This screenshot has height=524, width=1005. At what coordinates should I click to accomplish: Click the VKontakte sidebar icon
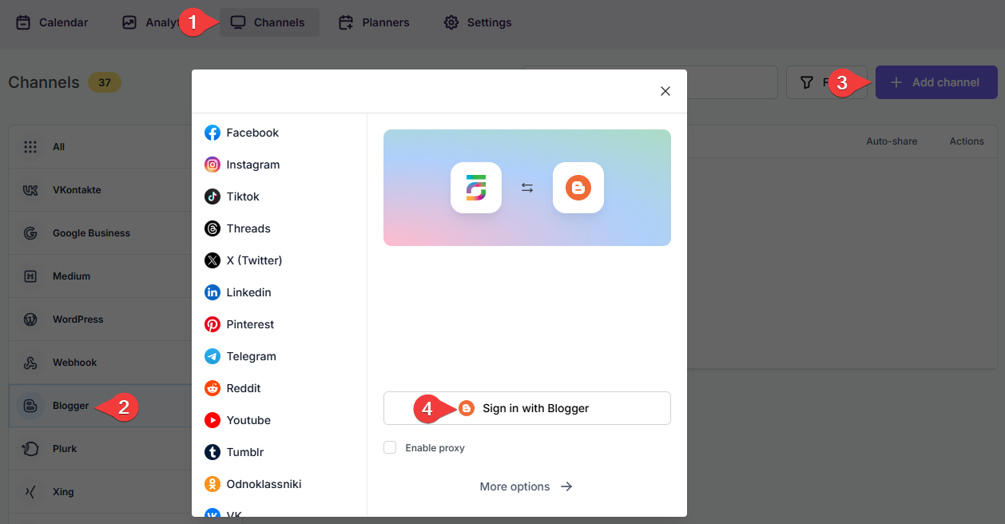[30, 190]
